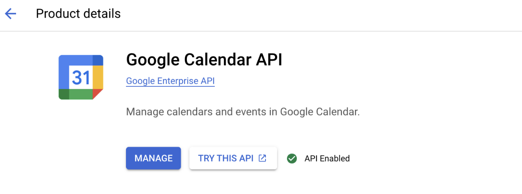Go back using the left arrow icon
Image resolution: width=522 pixels, height=194 pixels.
coord(10,14)
